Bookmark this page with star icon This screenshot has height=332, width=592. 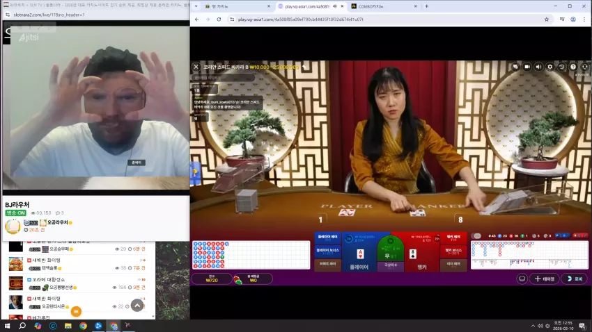546,19
